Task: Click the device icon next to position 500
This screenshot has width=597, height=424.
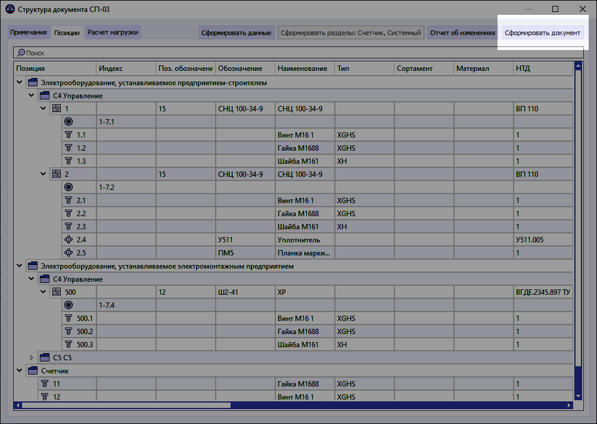Action: click(x=57, y=292)
